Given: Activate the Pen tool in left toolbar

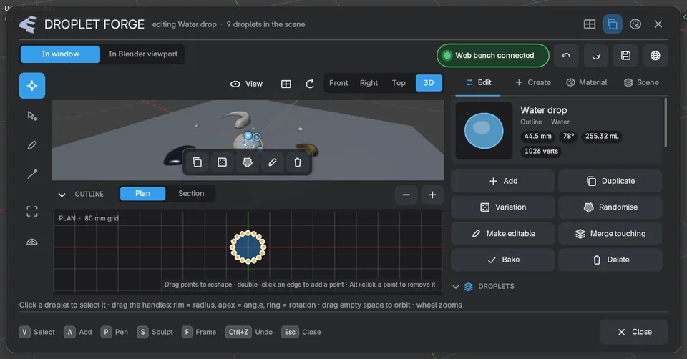Looking at the screenshot, I should click(32, 145).
